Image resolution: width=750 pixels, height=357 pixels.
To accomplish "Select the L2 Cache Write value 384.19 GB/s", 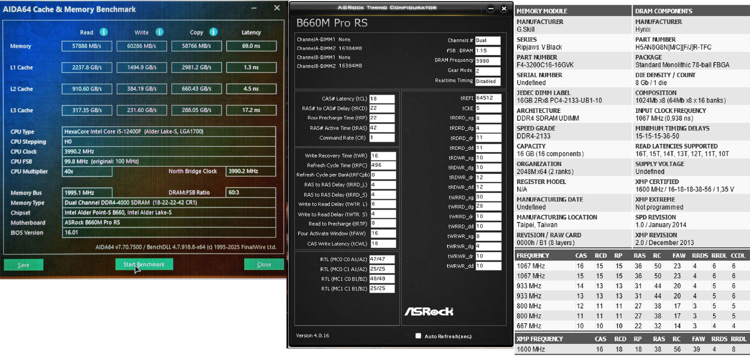I will pyautogui.click(x=142, y=89).
